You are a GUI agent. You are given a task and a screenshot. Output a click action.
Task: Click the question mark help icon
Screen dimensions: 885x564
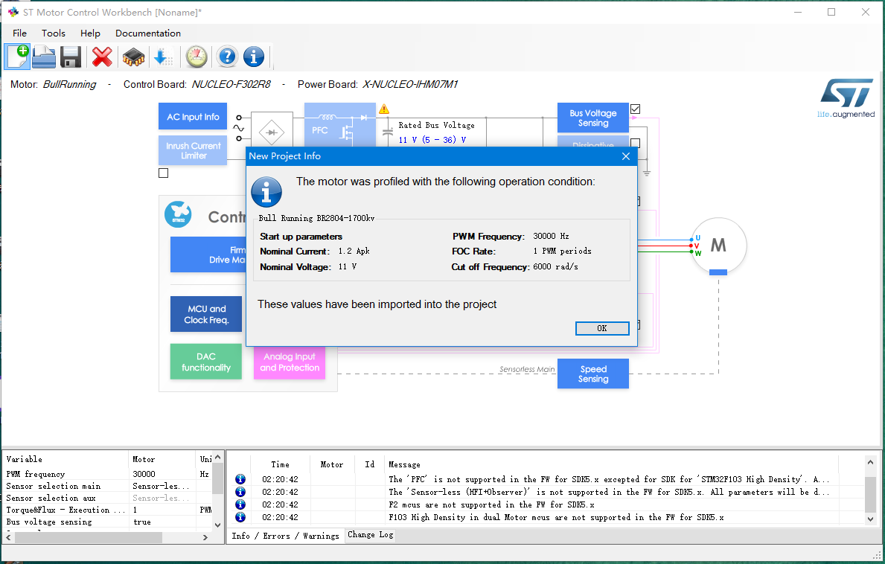[x=227, y=57]
